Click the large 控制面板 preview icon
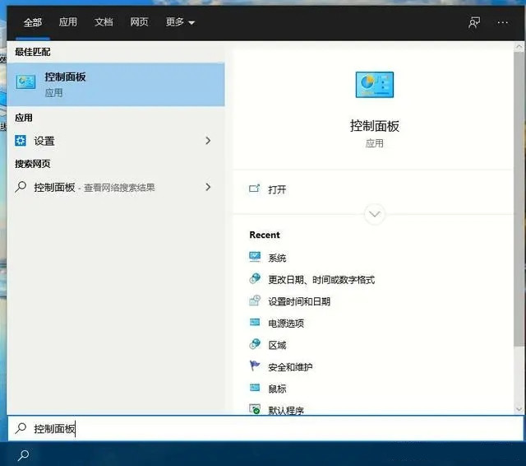This screenshot has width=526, height=466. (x=375, y=85)
